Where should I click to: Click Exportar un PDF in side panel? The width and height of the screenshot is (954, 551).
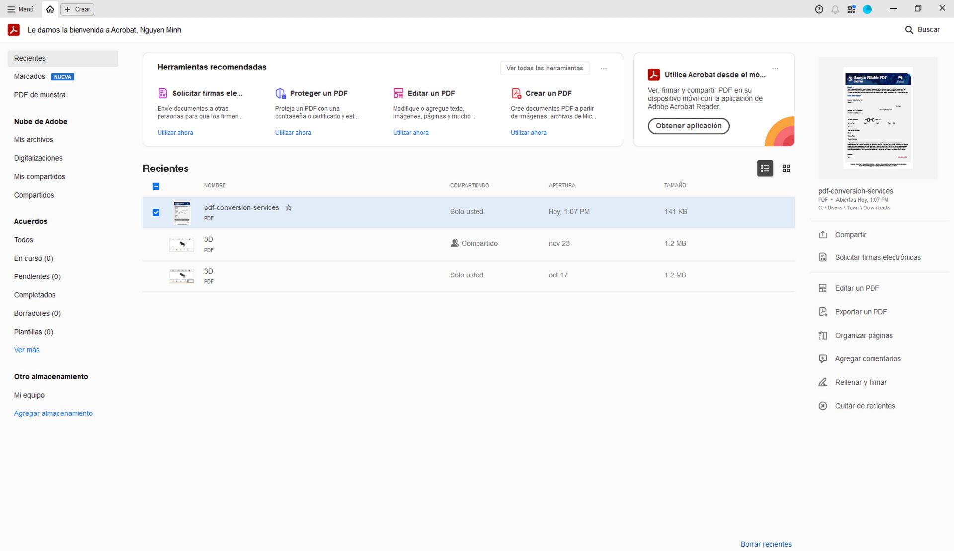coord(861,312)
